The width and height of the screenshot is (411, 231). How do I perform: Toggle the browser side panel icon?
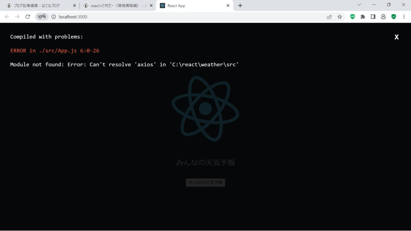[373, 16]
